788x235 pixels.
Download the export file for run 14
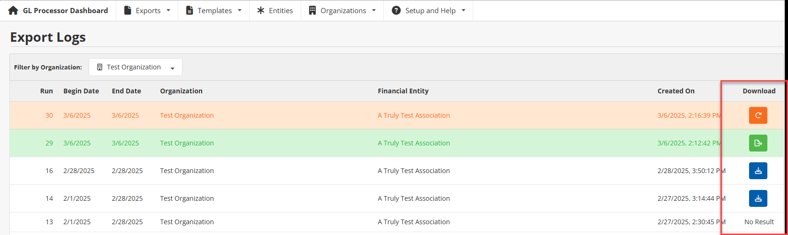pos(758,198)
